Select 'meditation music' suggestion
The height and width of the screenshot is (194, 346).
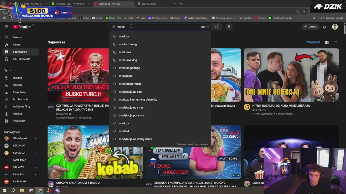[x=160, y=84]
